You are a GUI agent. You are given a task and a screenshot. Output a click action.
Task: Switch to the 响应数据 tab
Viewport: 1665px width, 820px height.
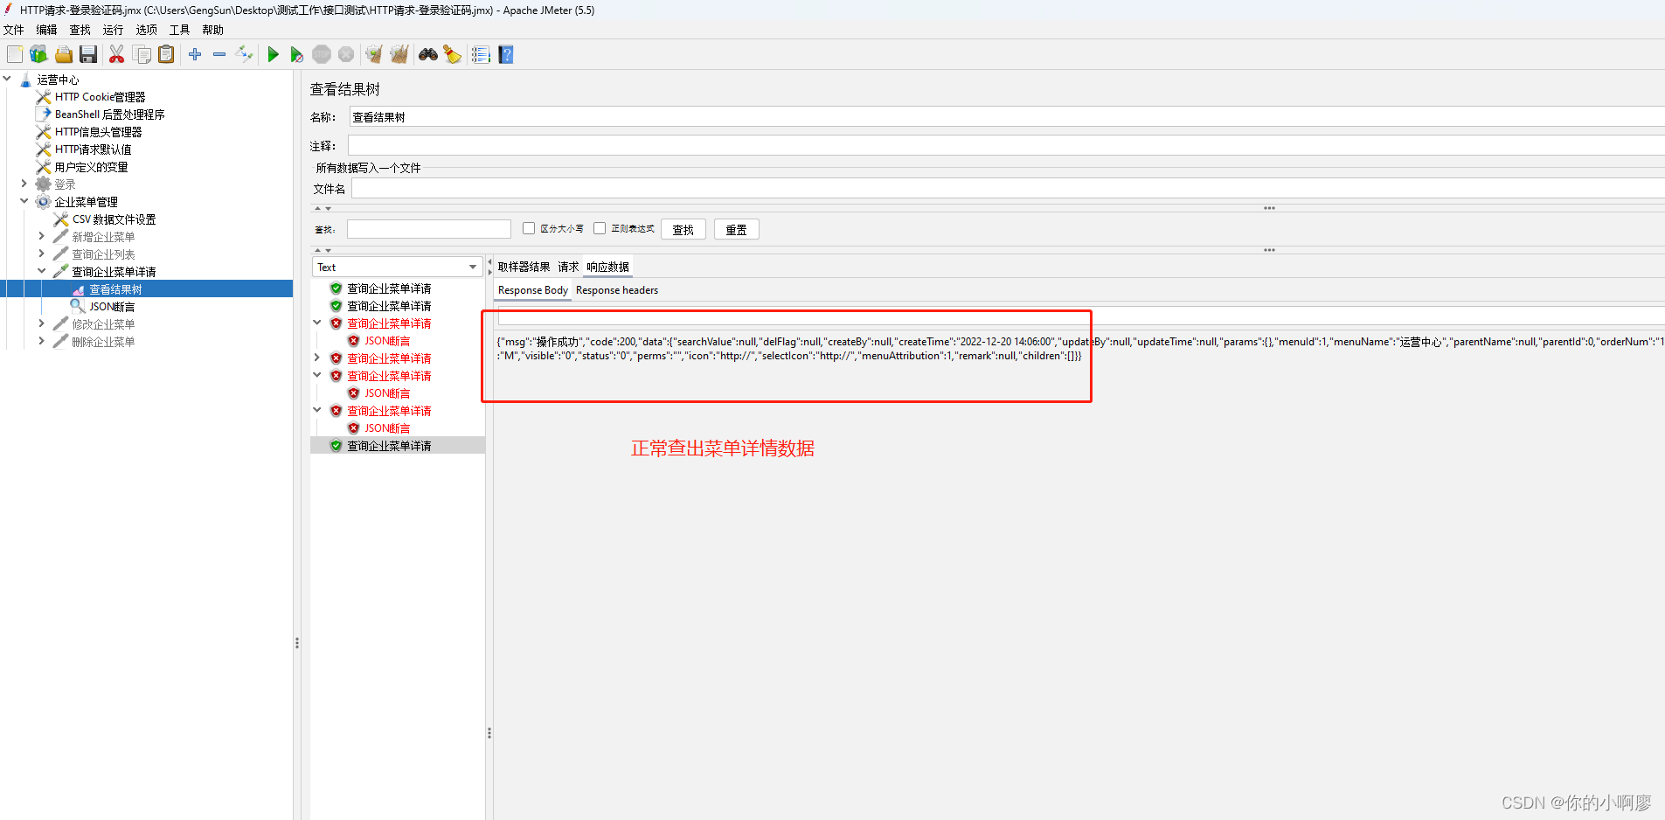coord(607,267)
